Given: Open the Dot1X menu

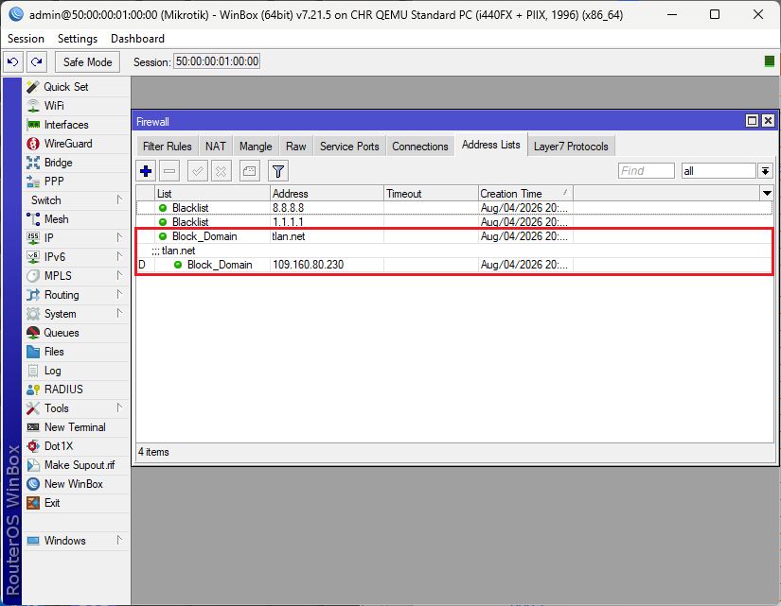Looking at the screenshot, I should coord(77,446).
